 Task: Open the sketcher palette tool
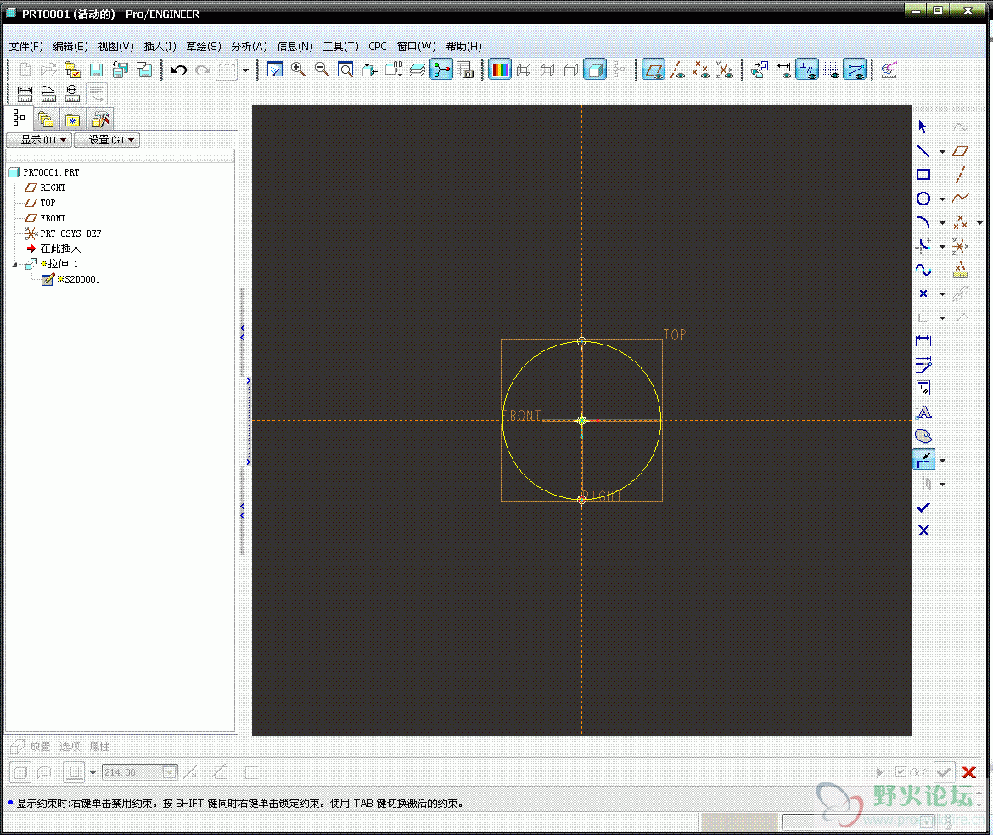click(x=923, y=436)
